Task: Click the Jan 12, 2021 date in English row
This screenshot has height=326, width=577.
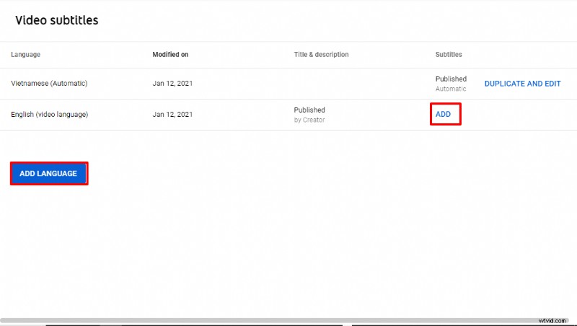Action: click(x=172, y=115)
